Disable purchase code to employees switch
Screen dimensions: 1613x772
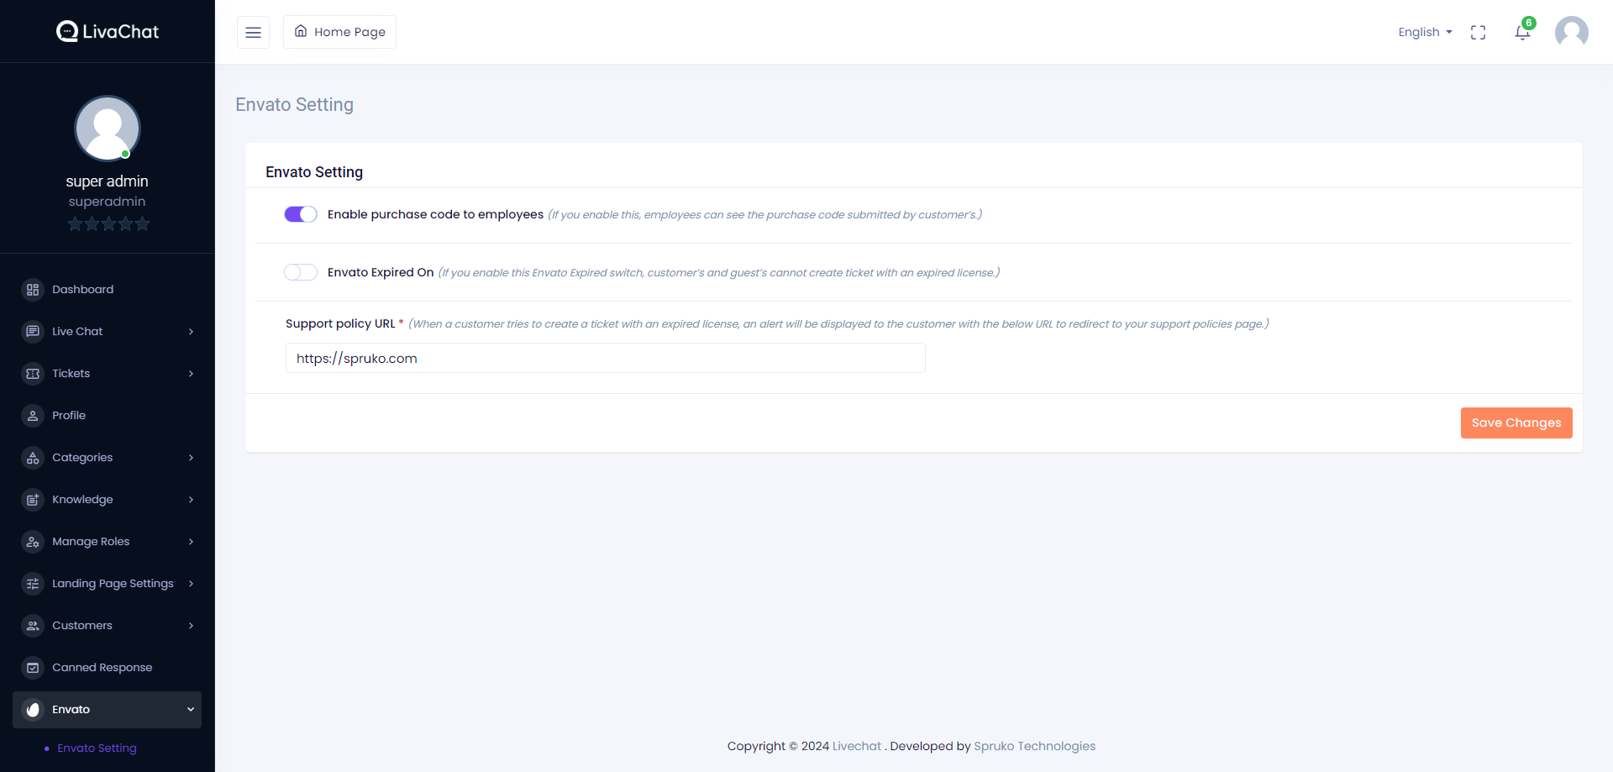pyautogui.click(x=301, y=214)
